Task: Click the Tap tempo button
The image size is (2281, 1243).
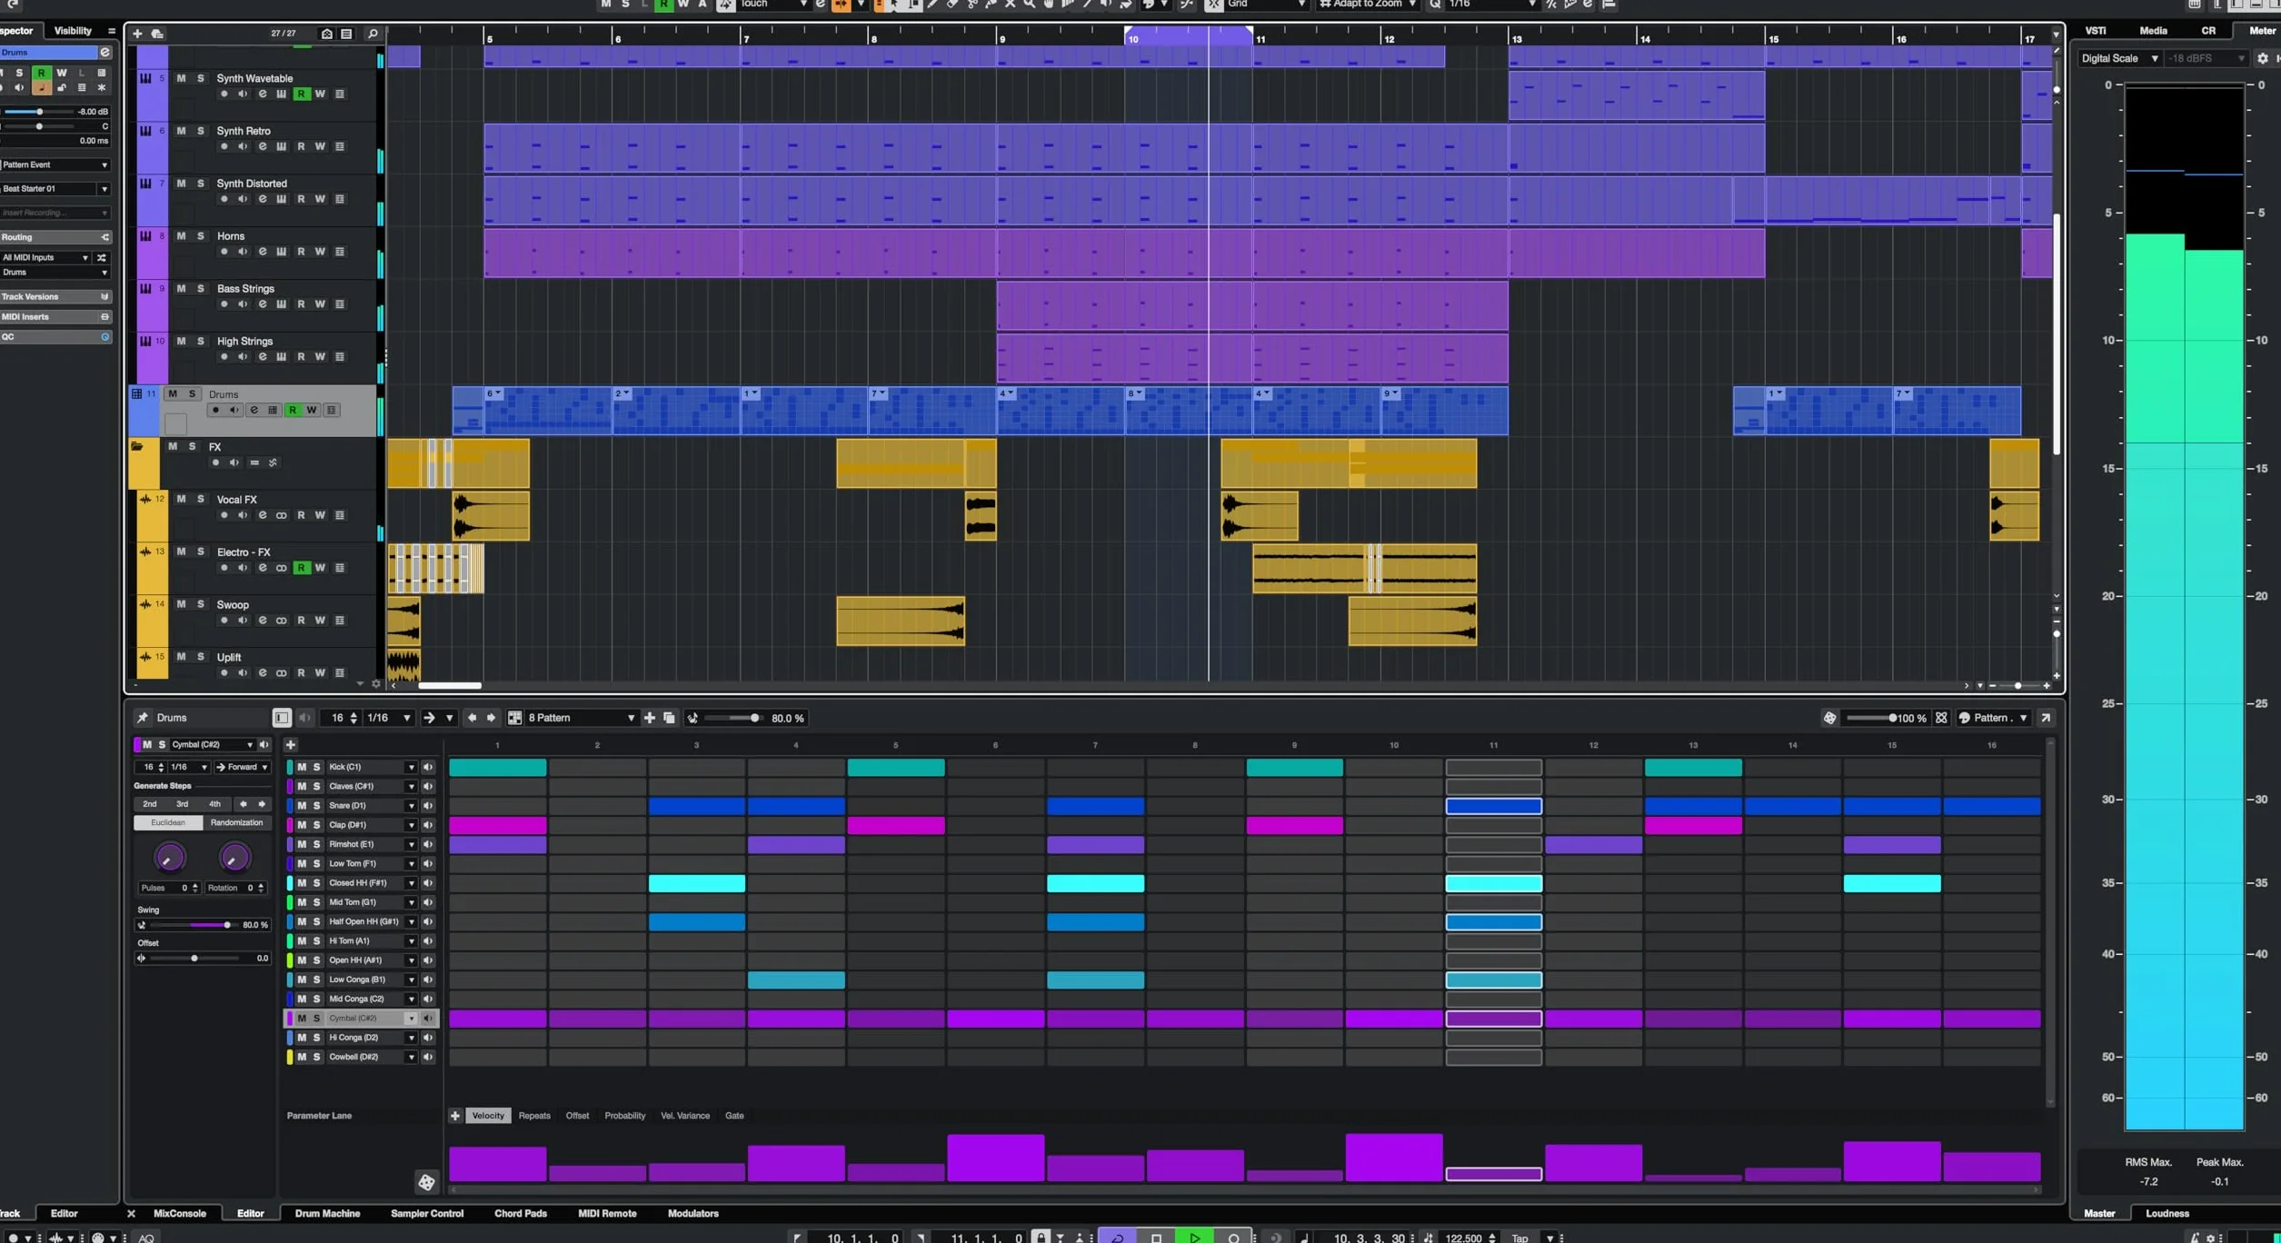Action: 1519,1238
